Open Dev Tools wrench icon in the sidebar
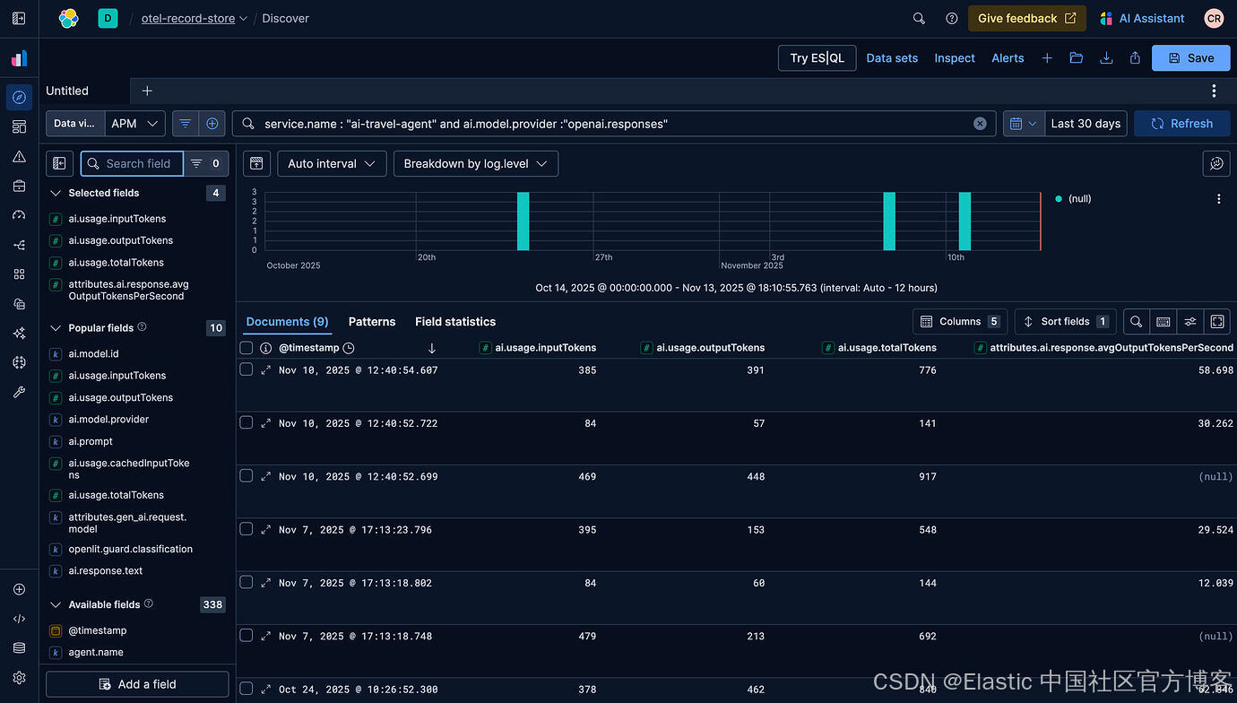 19,392
